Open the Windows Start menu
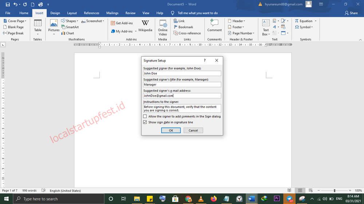 pyautogui.click(x=6, y=199)
